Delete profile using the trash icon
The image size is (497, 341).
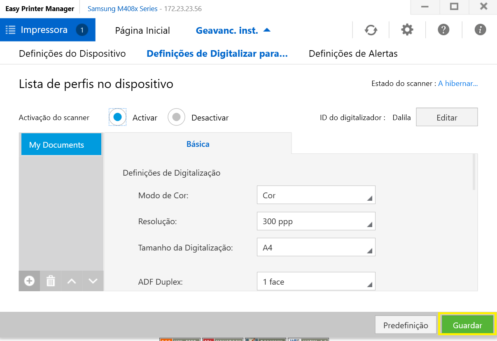[51, 281]
